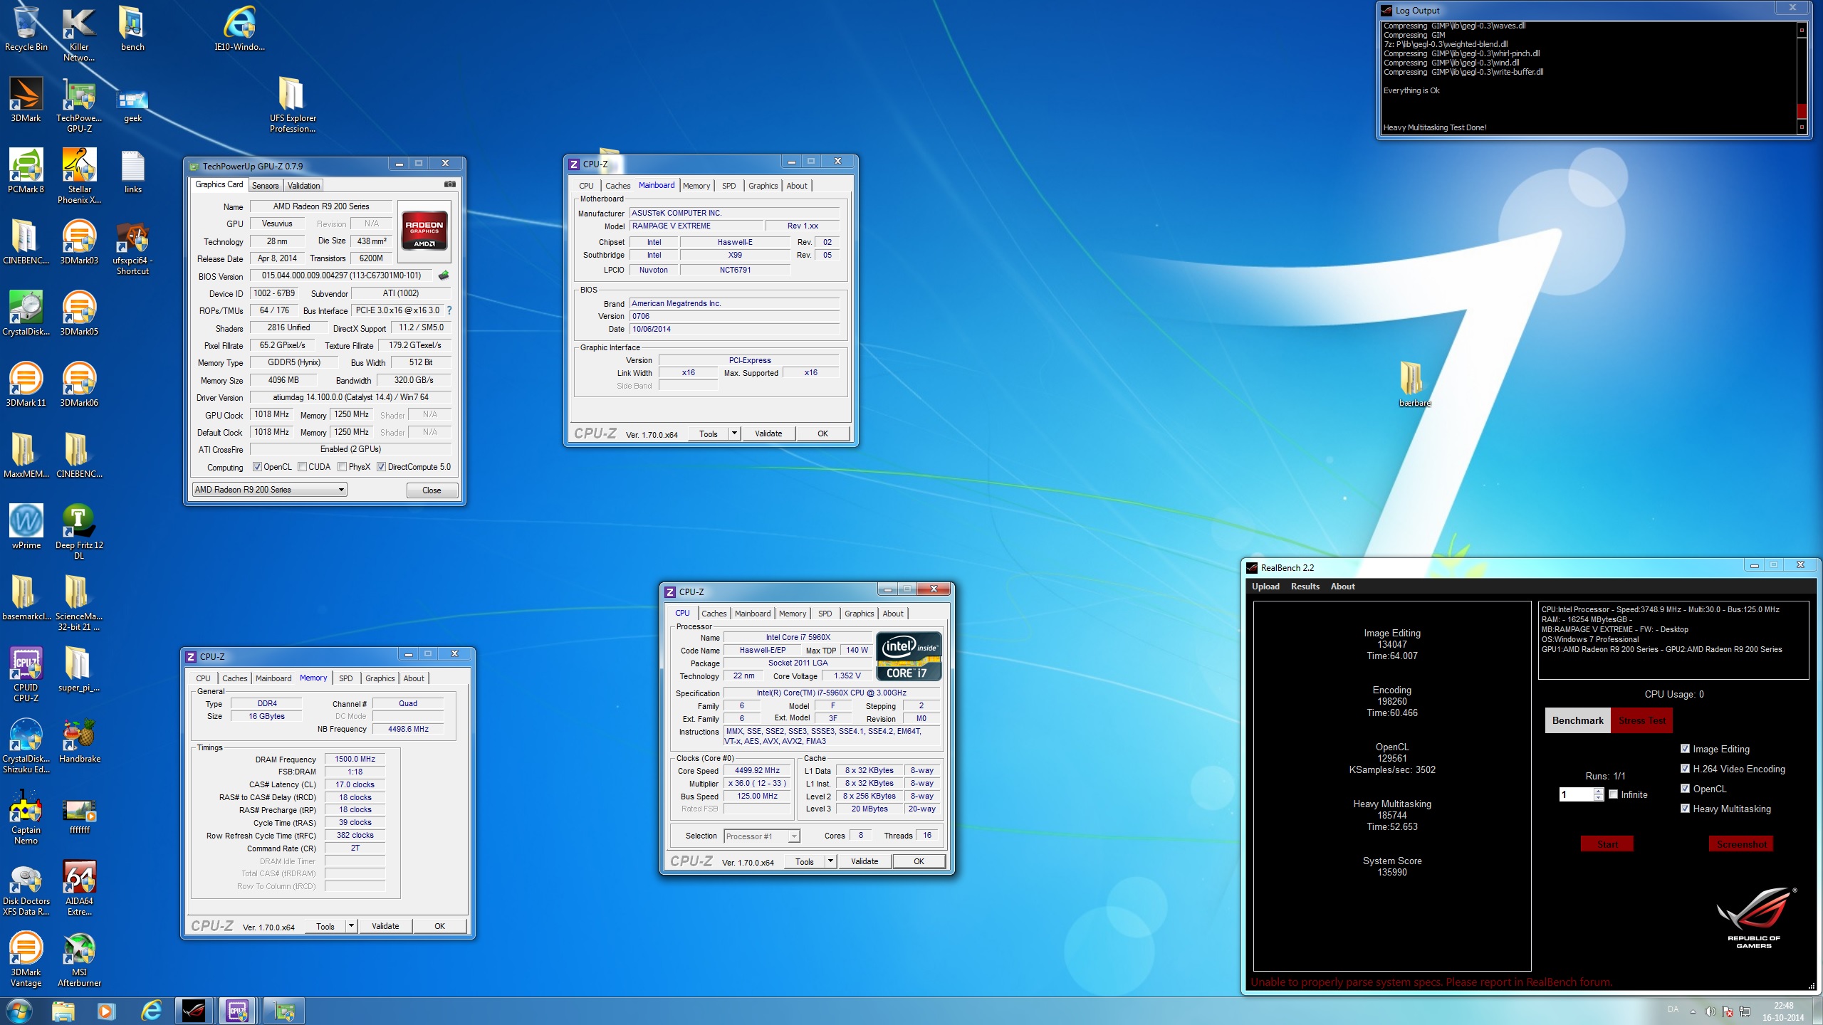Expand the Tools arrow in the CPU-Z CPU window
1823x1025 pixels.
pos(830,861)
